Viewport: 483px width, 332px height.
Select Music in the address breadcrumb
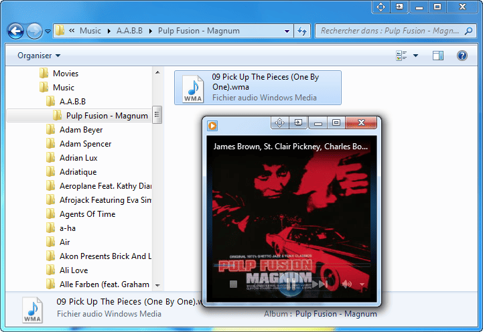coord(90,31)
